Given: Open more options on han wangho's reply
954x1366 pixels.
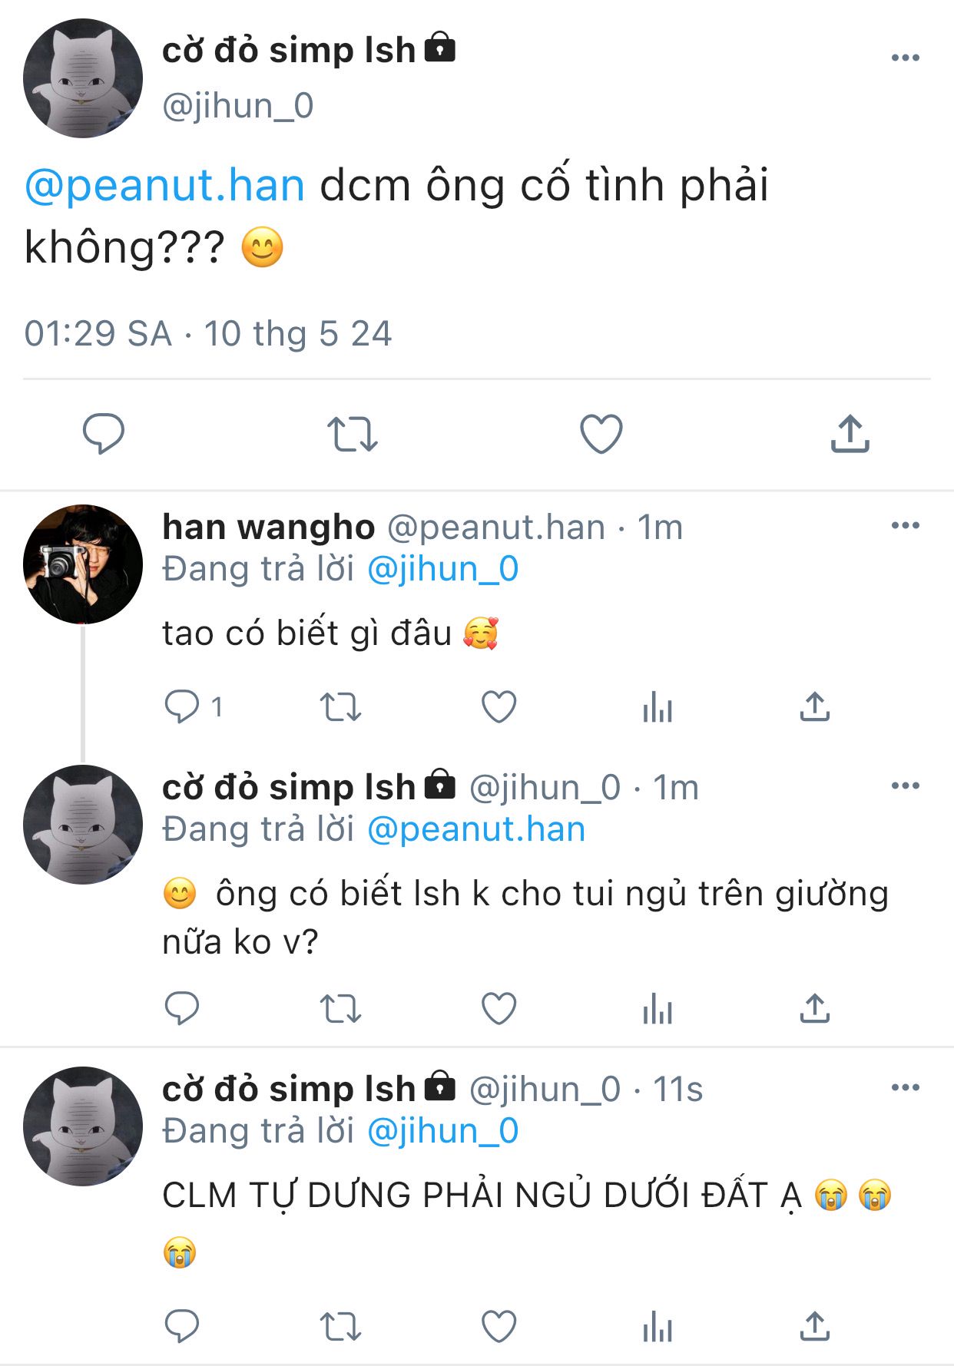Looking at the screenshot, I should tap(905, 526).
